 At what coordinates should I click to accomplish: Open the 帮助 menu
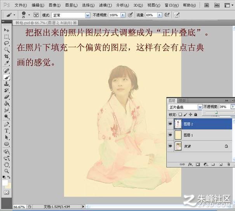189,5
